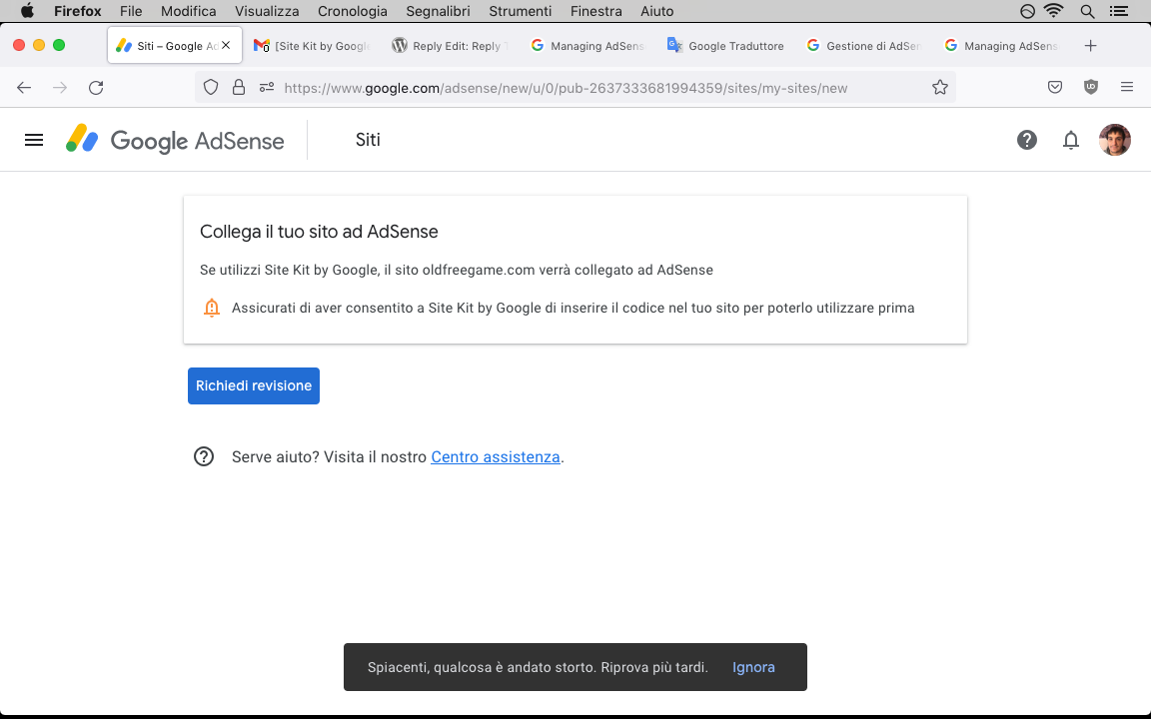Click the Spiacenti, qualcosa è andato storto message
Viewport: 1151px width, 719px height.
pyautogui.click(x=538, y=667)
